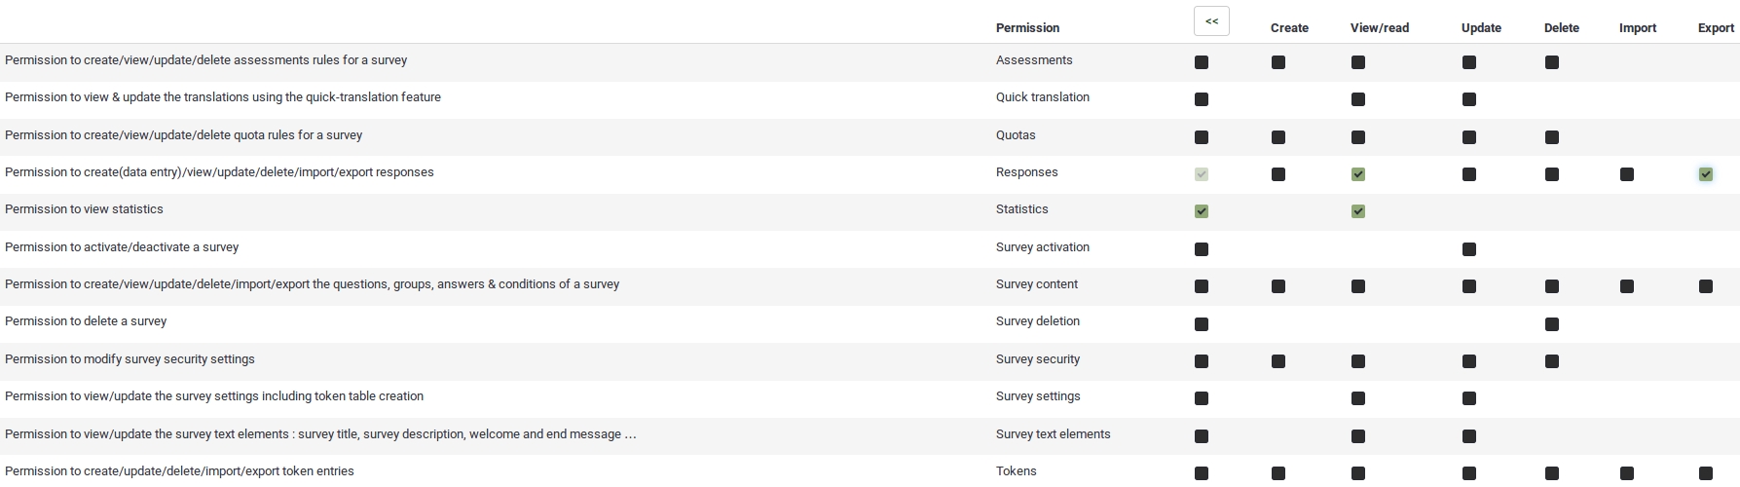The image size is (1740, 487).
Task: Check the Survey content row select-all checkbox
Action: pyautogui.click(x=1202, y=286)
